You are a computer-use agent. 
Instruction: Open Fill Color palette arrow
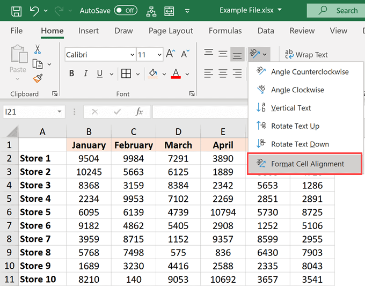coord(164,74)
